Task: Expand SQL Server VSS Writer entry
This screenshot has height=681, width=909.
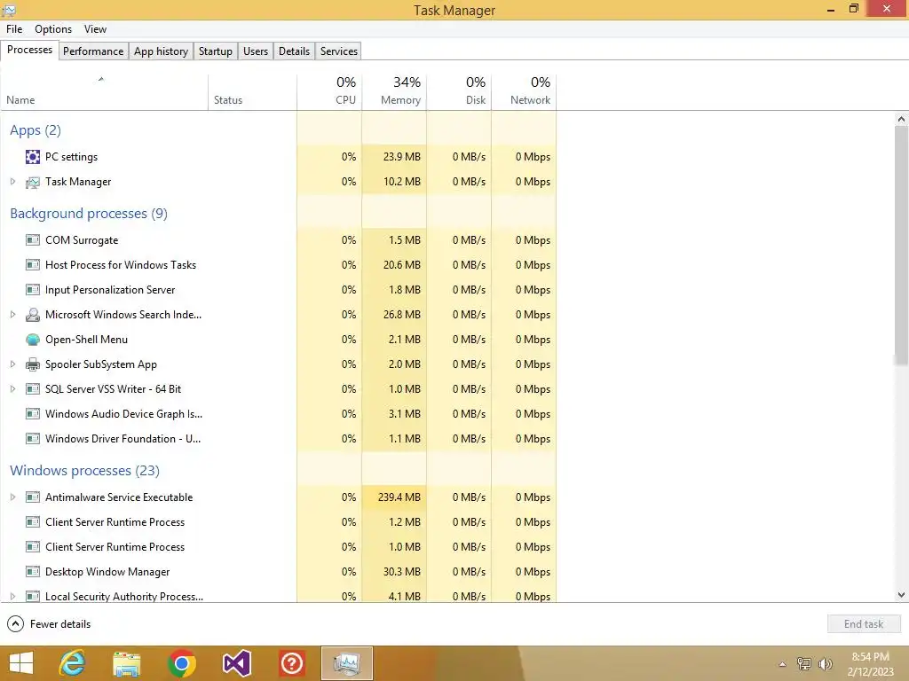Action: pyautogui.click(x=12, y=389)
